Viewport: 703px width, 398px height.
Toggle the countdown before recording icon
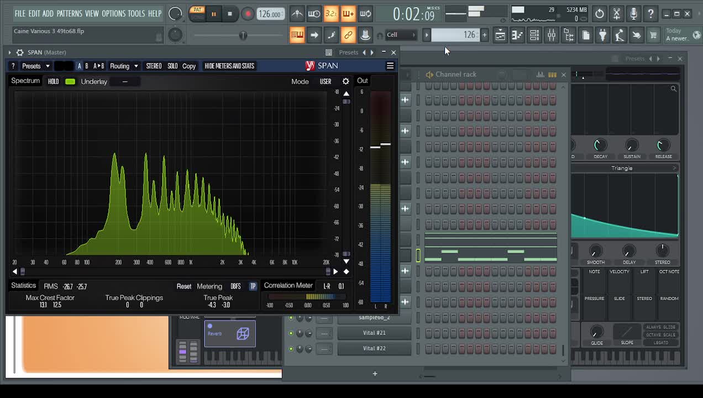tap(331, 14)
